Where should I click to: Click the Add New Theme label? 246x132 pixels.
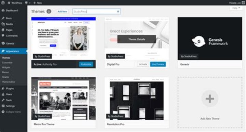coord(210,119)
